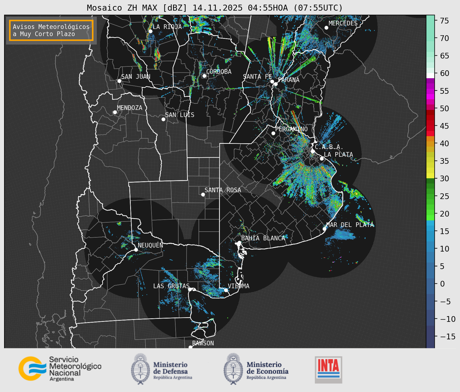Click the Córdoba city marker dot
Image resolution: width=460 pixels, height=392 pixels.
click(204, 76)
